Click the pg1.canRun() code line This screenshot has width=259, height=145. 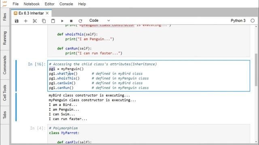pyautogui.click(x=61, y=88)
